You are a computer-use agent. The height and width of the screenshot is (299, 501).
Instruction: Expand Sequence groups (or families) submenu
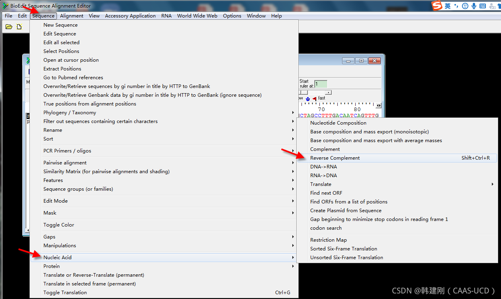click(164, 189)
